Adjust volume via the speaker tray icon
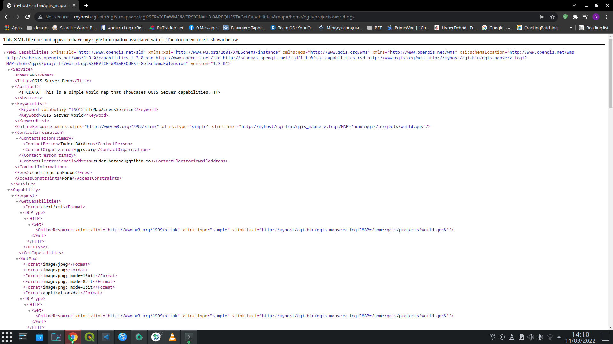 531,337
